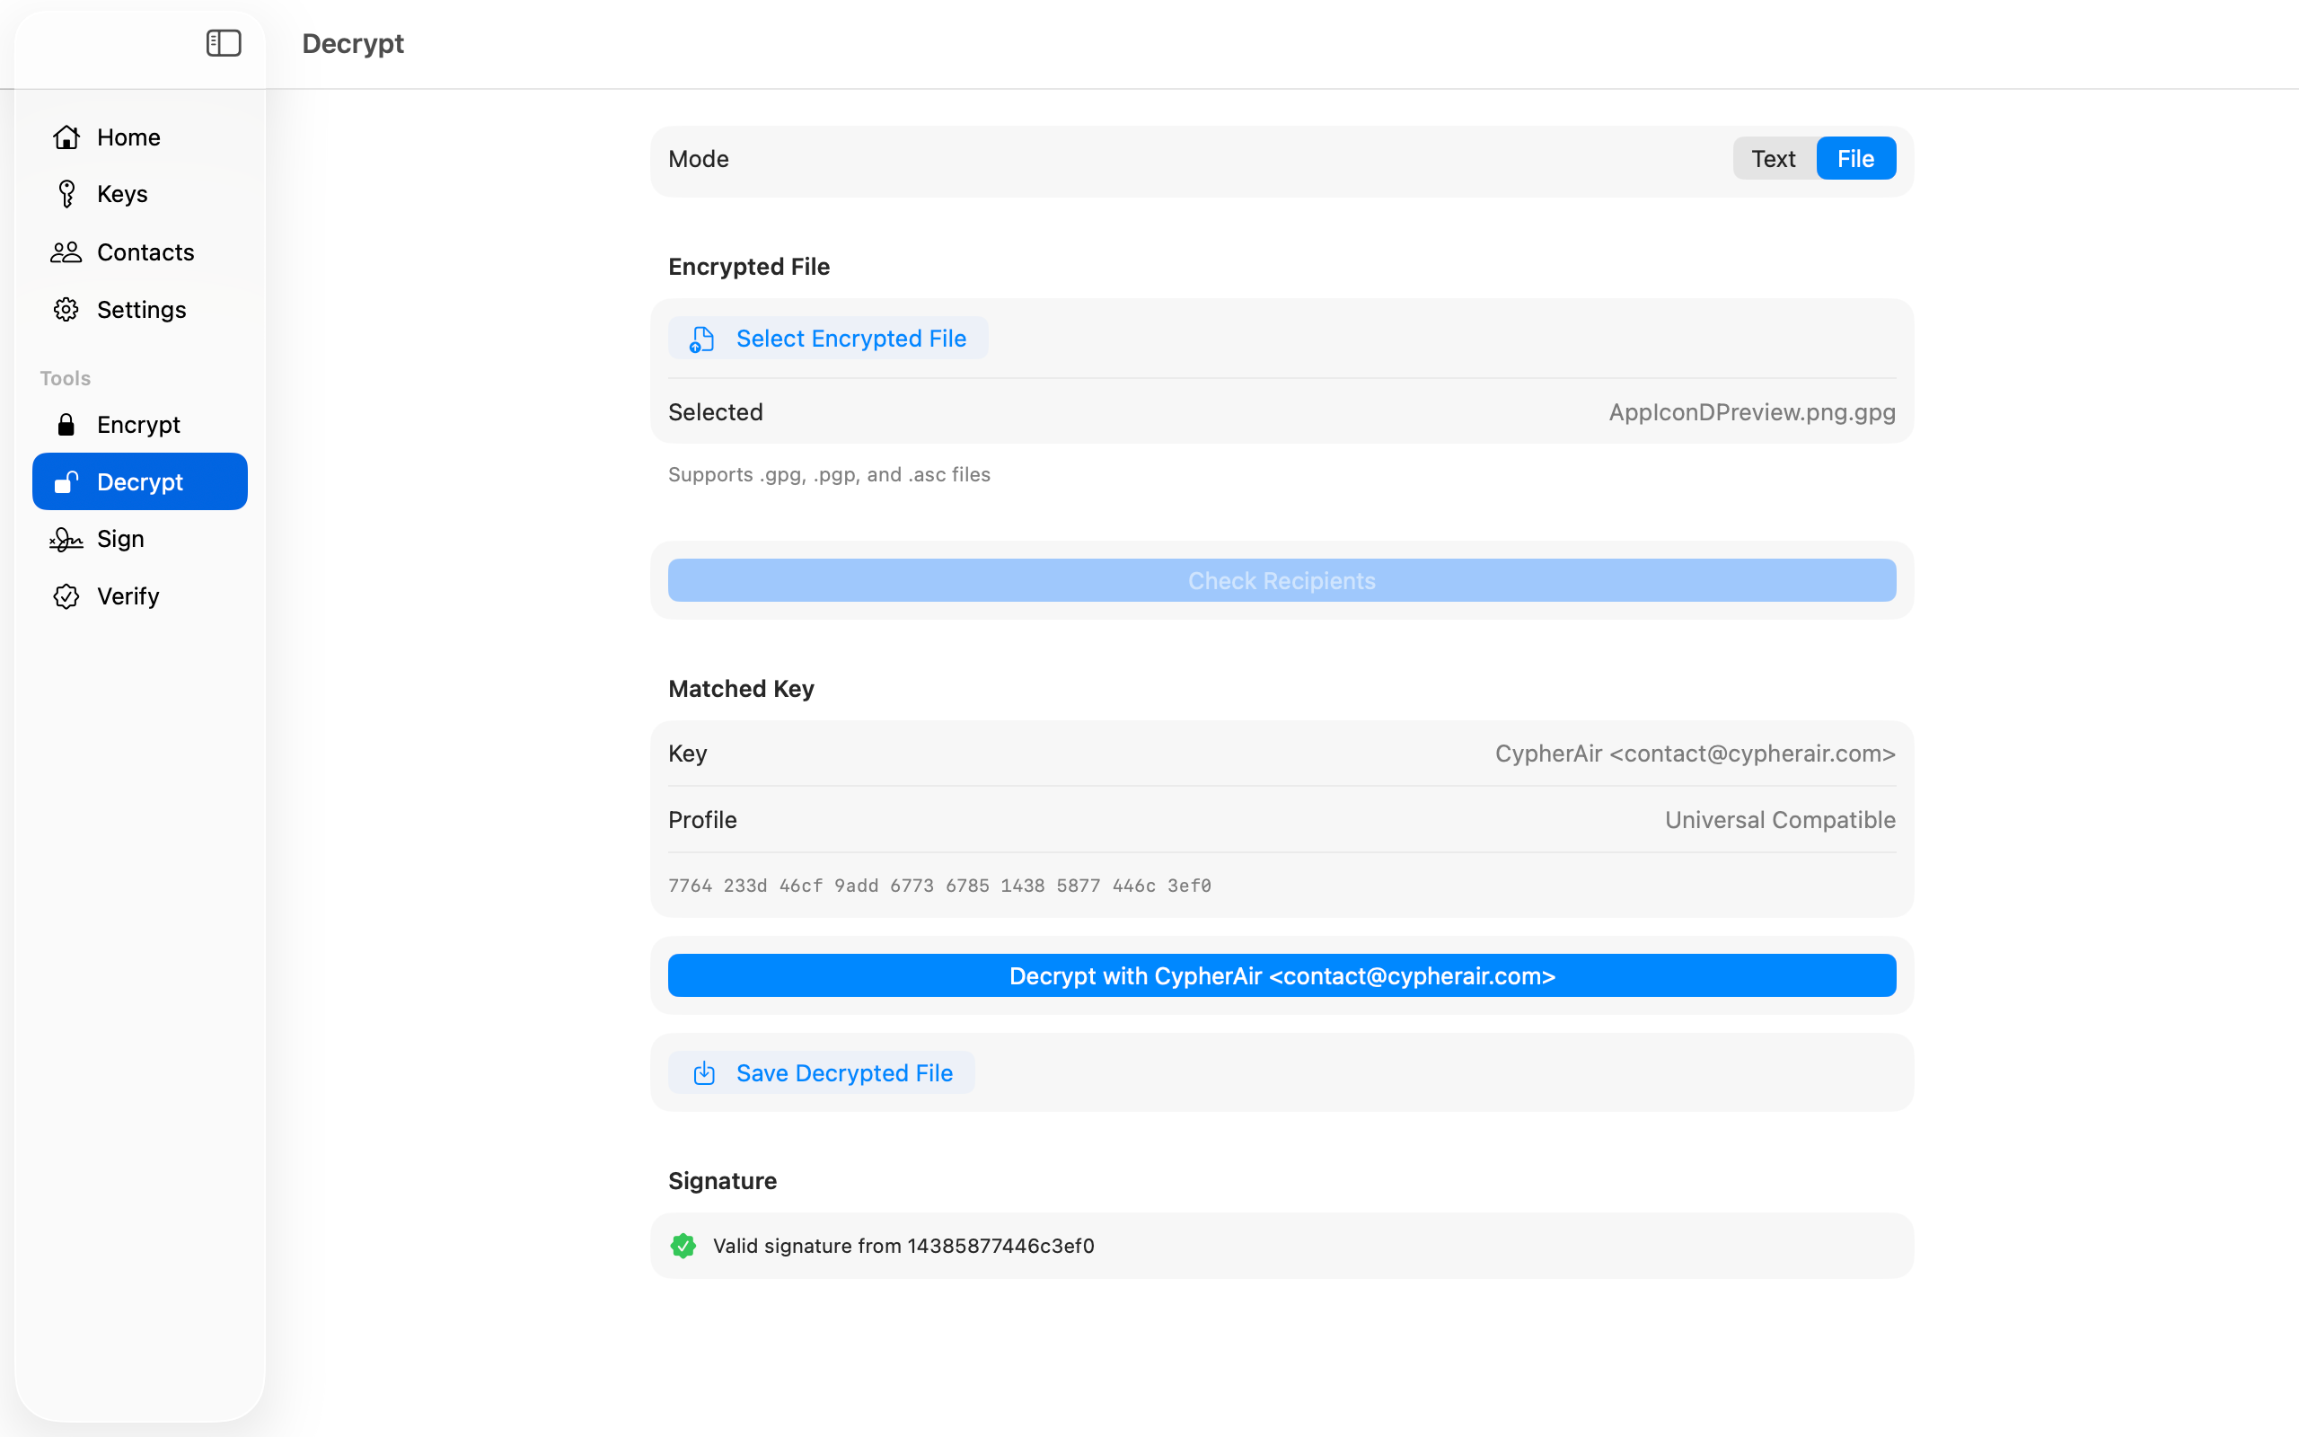This screenshot has width=2299, height=1437.
Task: Click the CypherAir <contact@cypherair.com> key value
Action: click(1695, 754)
